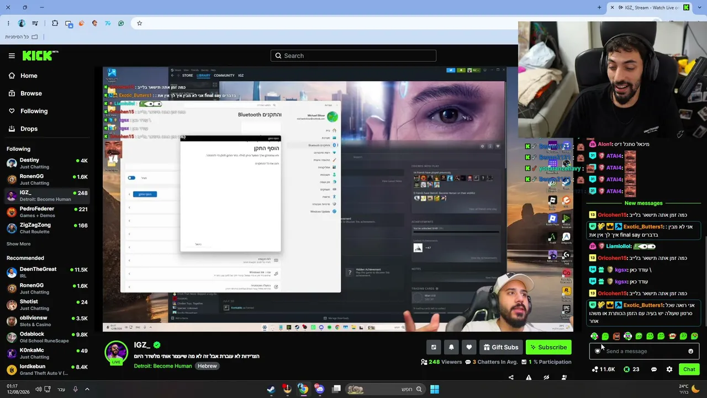707x398 pixels.
Task: Open PedroFederer's channel in sidebar
Action: tap(47, 212)
